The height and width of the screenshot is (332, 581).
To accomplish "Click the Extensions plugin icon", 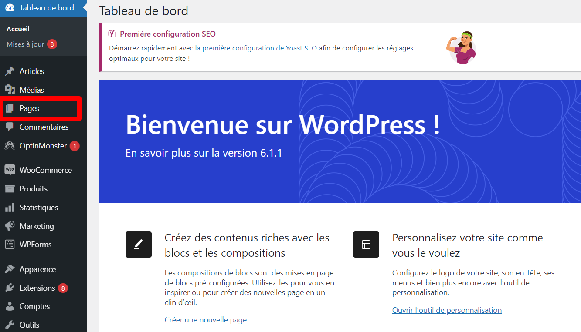I will [10, 288].
